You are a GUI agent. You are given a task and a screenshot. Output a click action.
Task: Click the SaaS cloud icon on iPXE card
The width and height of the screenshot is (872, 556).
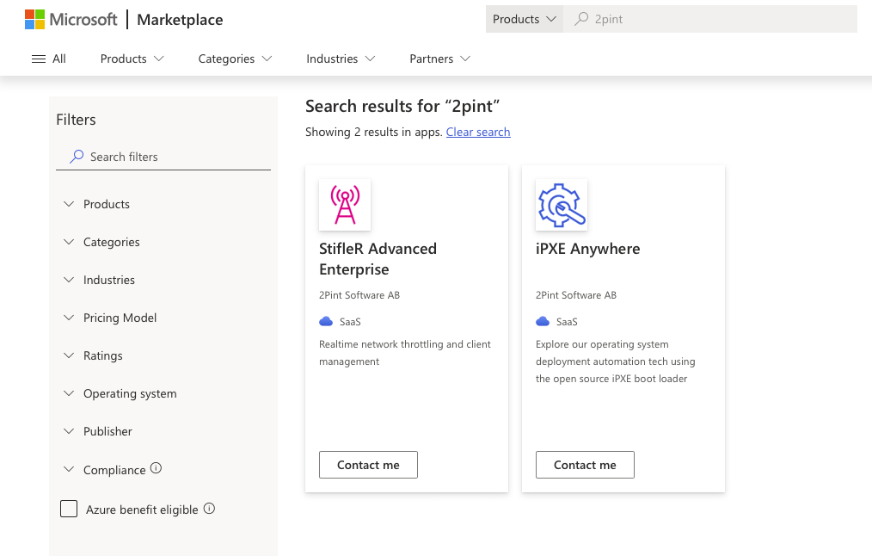coord(543,322)
